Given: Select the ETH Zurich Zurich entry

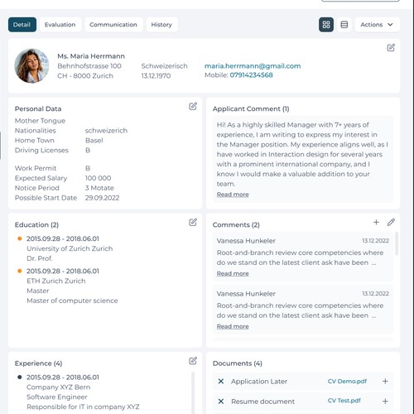Looking at the screenshot, I should coord(56,281).
